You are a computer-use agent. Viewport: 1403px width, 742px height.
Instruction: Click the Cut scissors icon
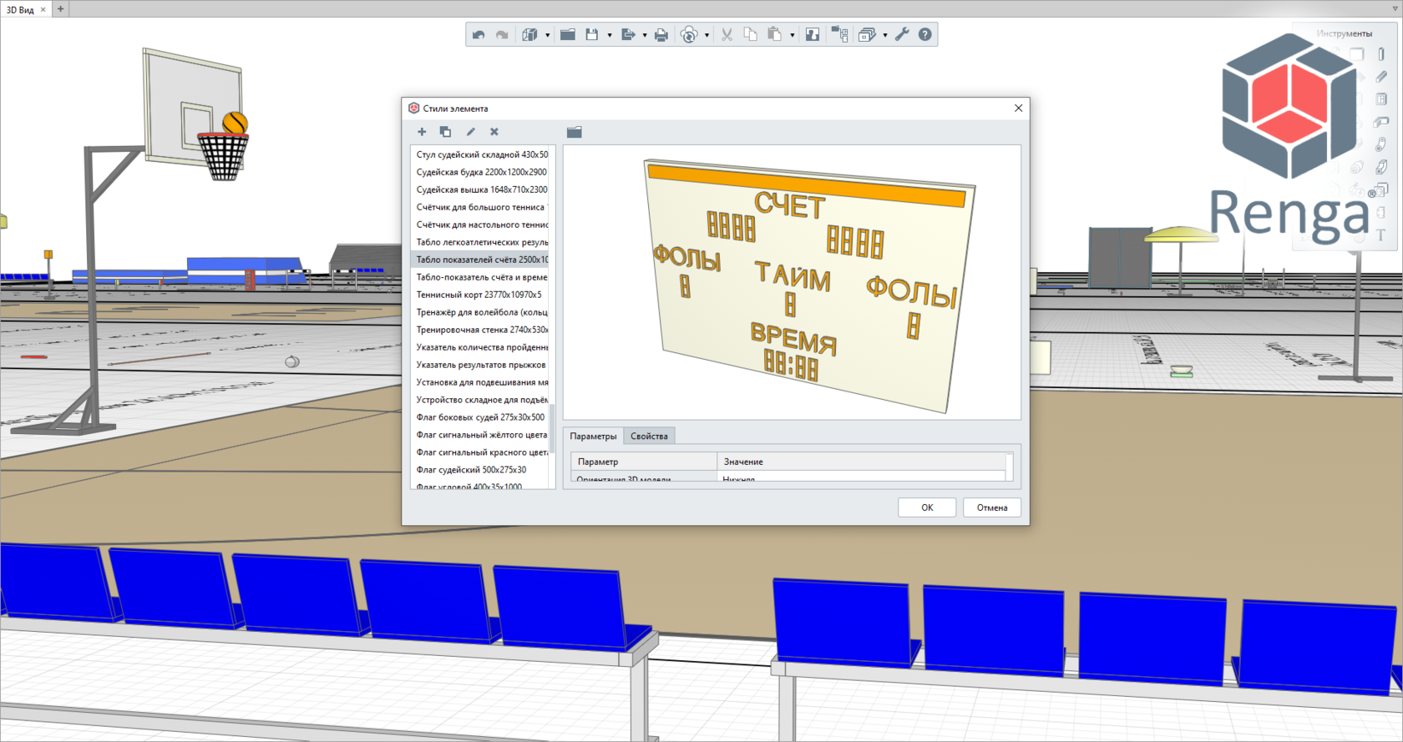click(727, 35)
